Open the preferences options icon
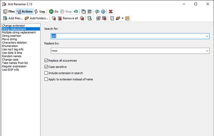The height and width of the screenshot is (136, 214). pos(90,11)
